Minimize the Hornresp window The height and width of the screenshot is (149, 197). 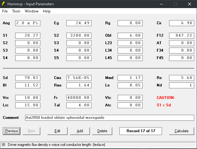click(x=161, y=4)
